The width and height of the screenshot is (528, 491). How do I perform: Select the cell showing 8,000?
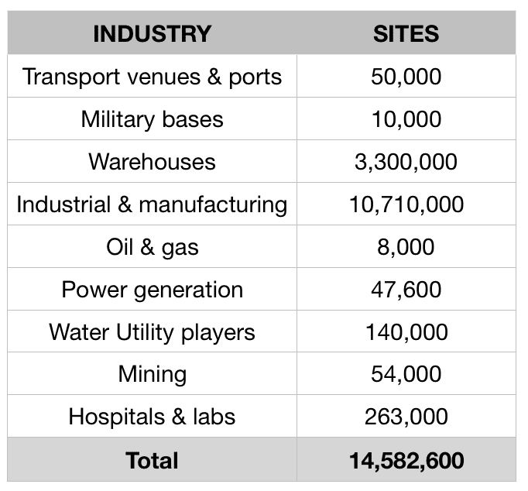tap(406, 247)
